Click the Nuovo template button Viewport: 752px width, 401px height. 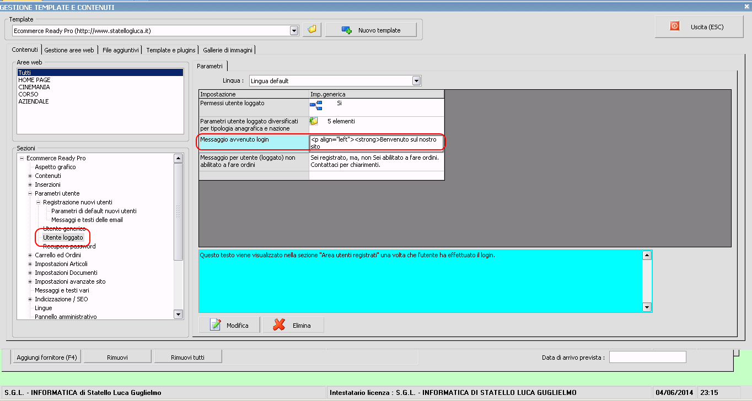pos(371,30)
